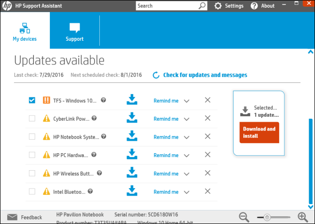Click the scroll up arrow
This screenshot has width=315, height=224.
[311, 52]
